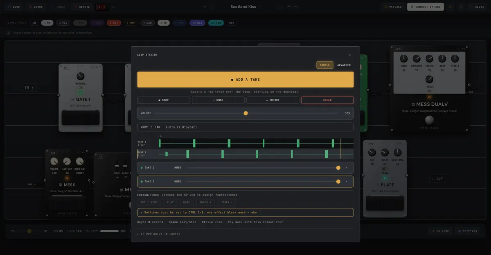Click the loop playhead marker line

tap(340, 149)
